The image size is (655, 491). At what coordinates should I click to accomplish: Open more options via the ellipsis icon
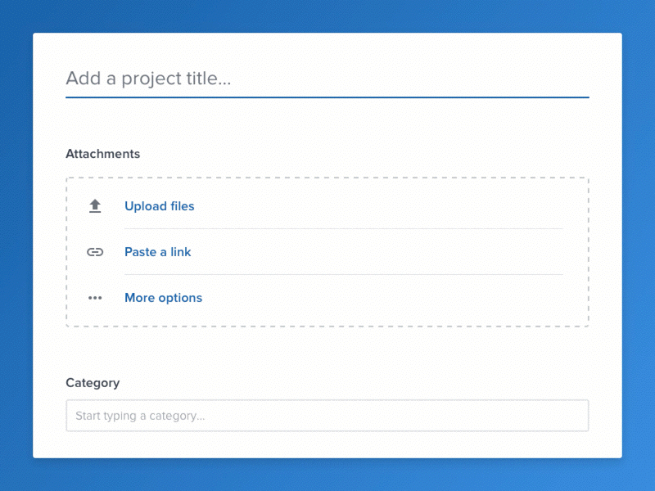94,297
